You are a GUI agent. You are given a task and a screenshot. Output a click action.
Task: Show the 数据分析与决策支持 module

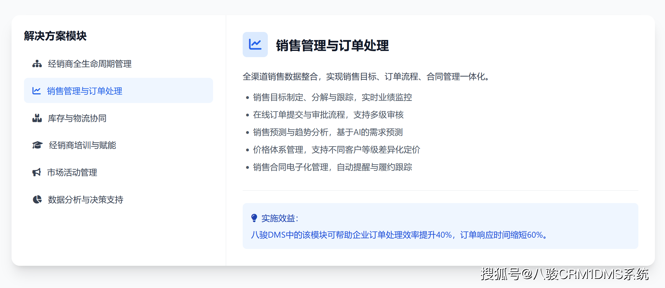click(86, 199)
